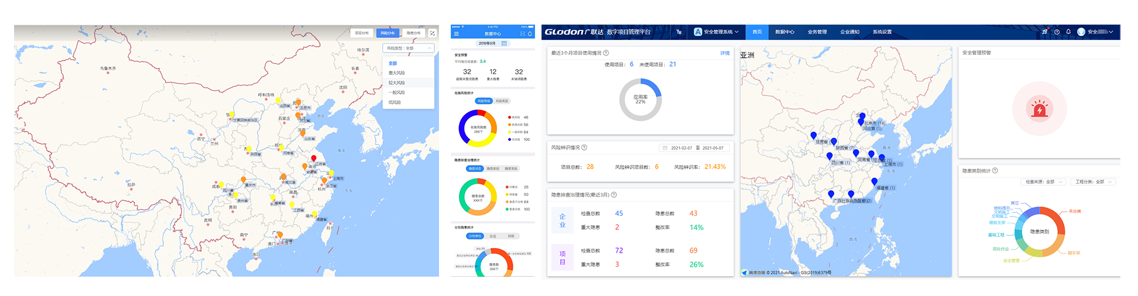Choose 较大风险 from the risk type list
The height and width of the screenshot is (296, 1138).
(x=397, y=83)
